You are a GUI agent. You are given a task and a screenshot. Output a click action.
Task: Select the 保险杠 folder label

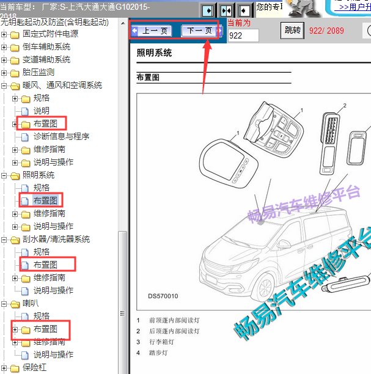(x=35, y=367)
